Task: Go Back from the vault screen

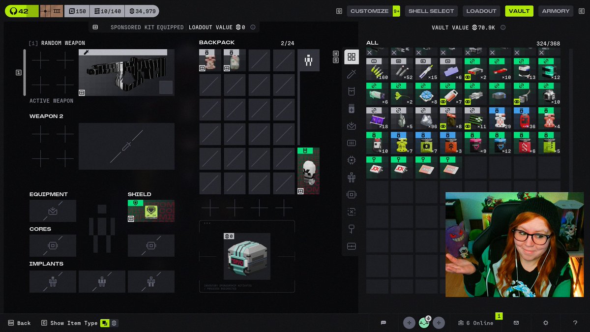Action: [19, 323]
